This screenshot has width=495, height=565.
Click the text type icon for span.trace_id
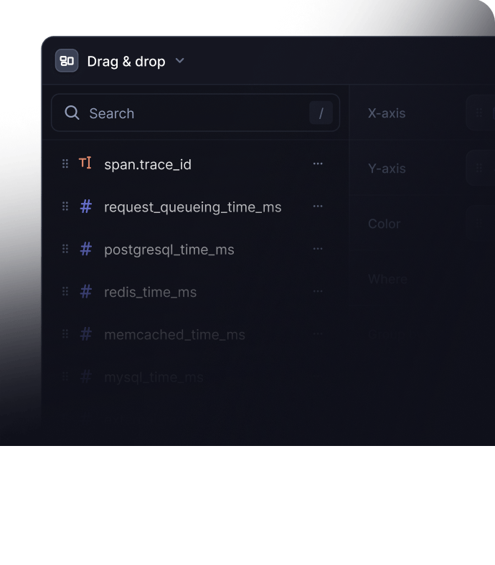click(x=85, y=163)
